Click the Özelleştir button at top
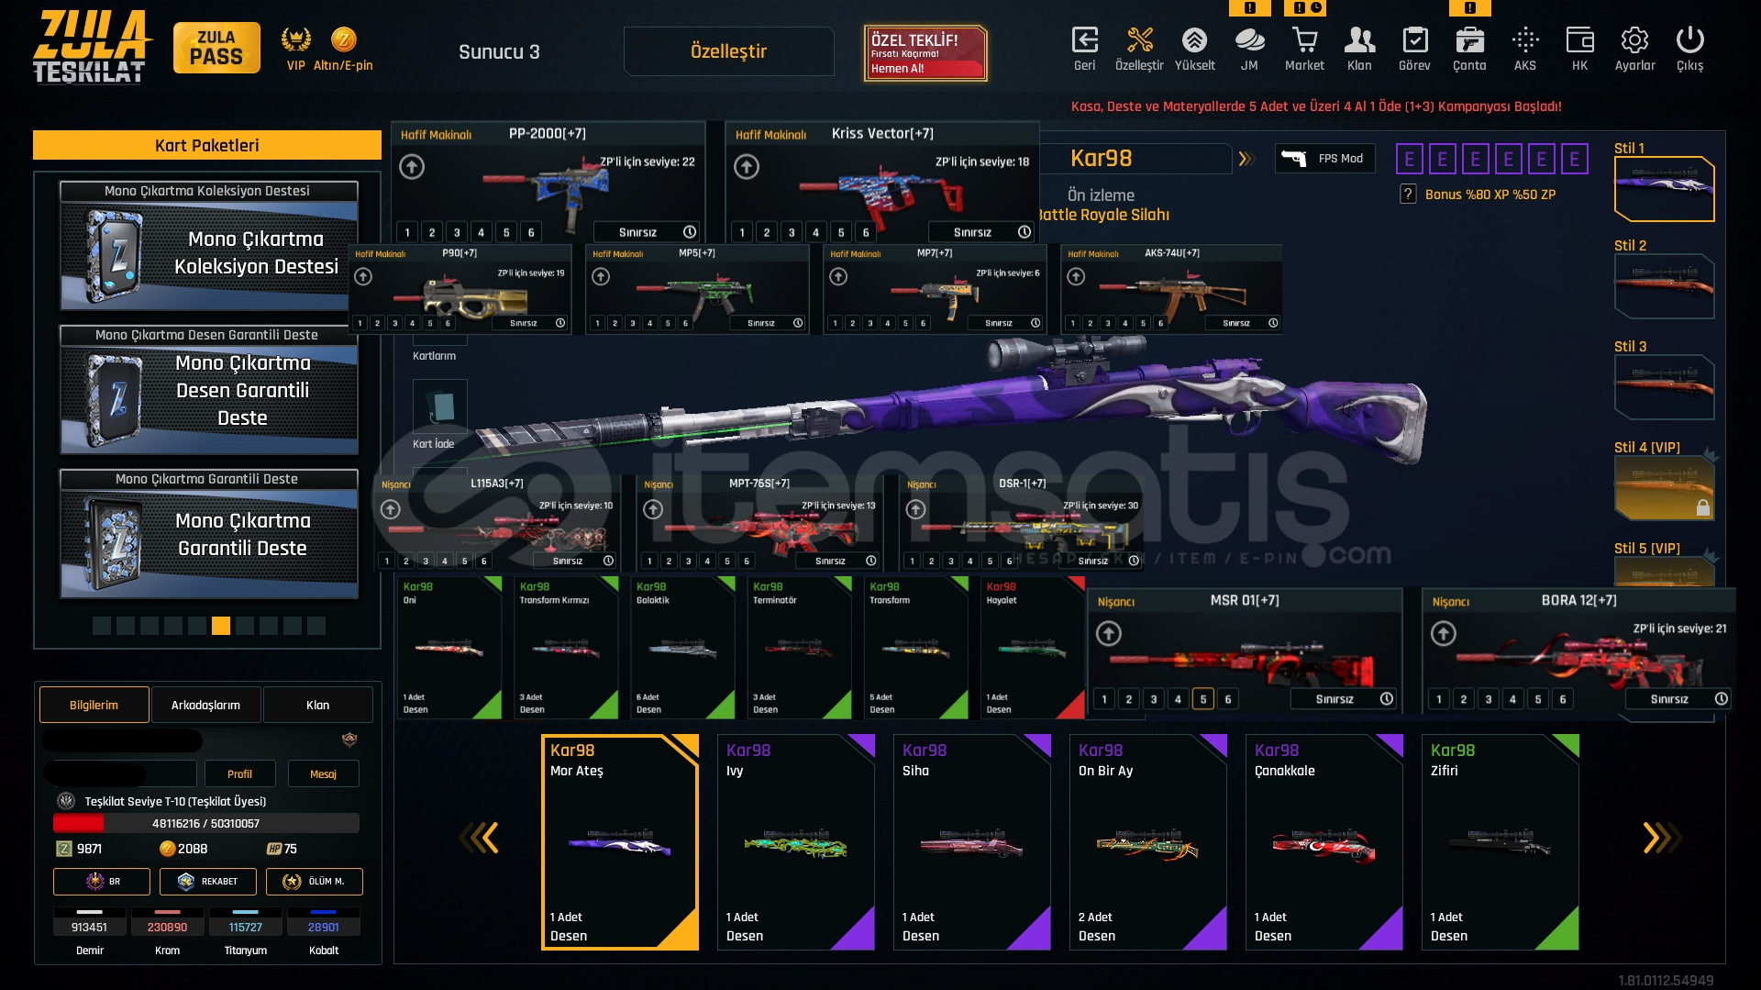The image size is (1761, 990). [728, 51]
